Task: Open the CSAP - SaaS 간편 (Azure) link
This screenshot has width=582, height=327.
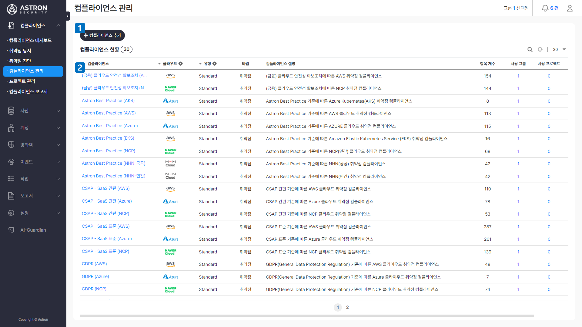Action: pyautogui.click(x=107, y=201)
